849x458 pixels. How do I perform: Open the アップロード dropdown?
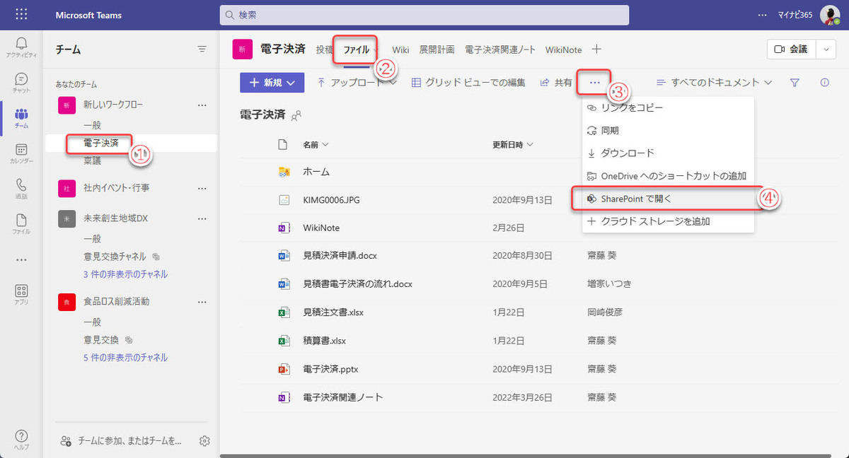pyautogui.click(x=357, y=83)
